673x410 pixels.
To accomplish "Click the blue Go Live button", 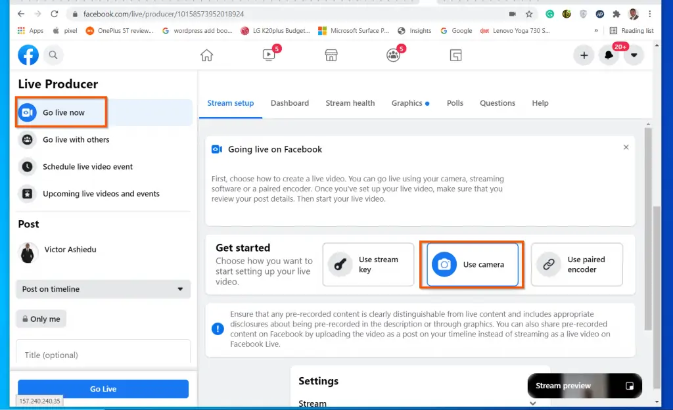I will point(103,389).
